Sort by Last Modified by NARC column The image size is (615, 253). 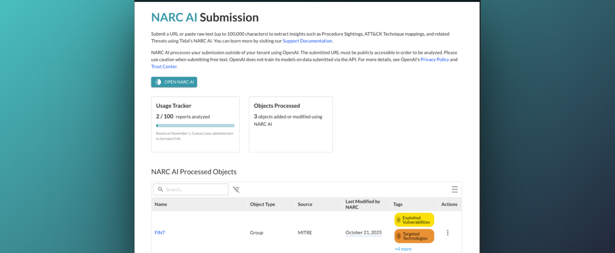tap(362, 204)
